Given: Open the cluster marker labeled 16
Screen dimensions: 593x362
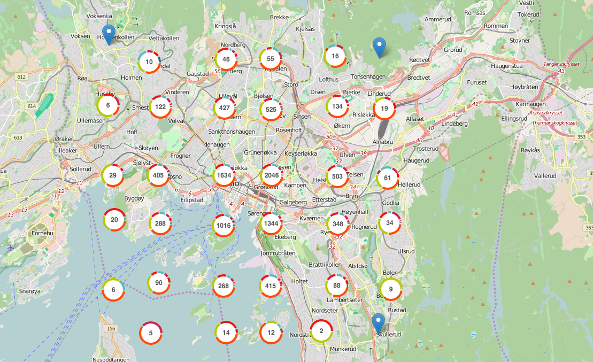Looking at the screenshot, I should pos(335,56).
